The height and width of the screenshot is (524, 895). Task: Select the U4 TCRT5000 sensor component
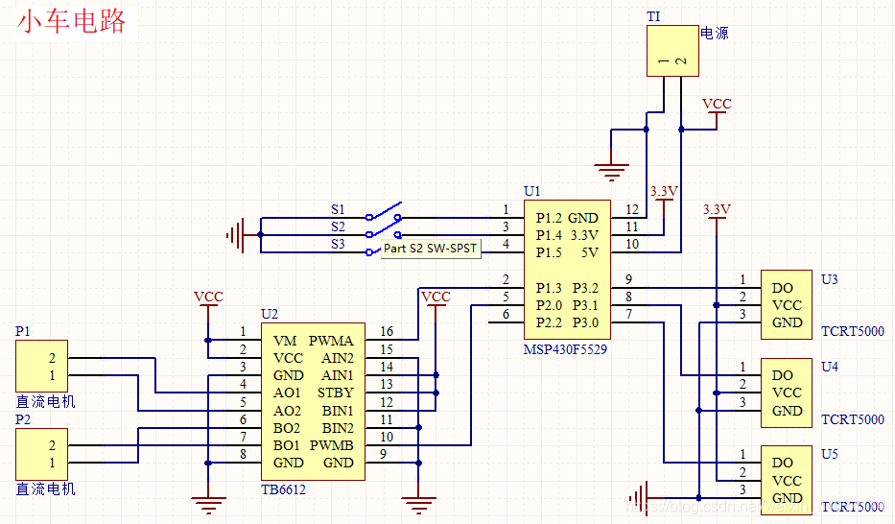(787, 393)
